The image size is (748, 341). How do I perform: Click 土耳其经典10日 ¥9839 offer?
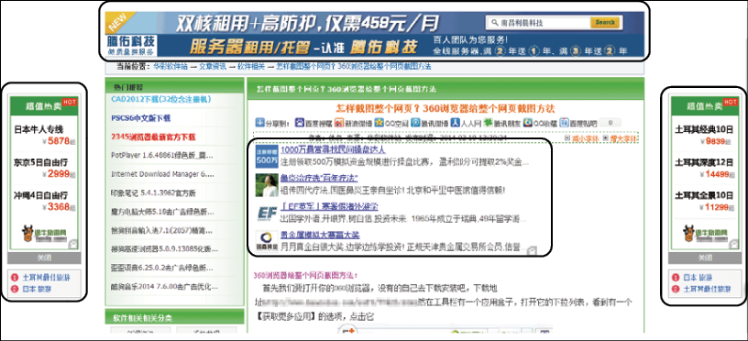705,135
